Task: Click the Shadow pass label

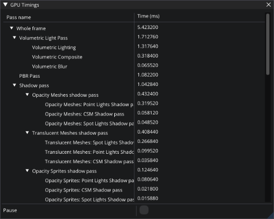Action: click(34, 85)
